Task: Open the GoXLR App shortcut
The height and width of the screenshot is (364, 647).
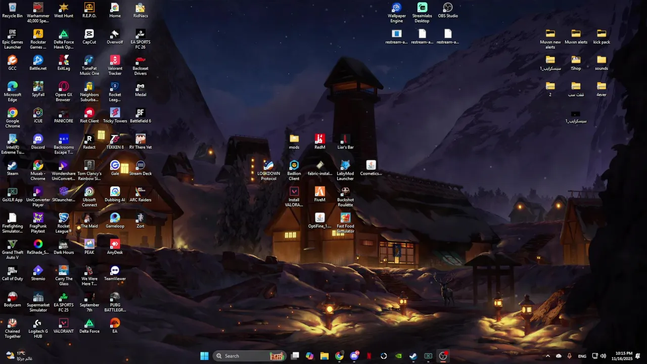Action: point(13,195)
